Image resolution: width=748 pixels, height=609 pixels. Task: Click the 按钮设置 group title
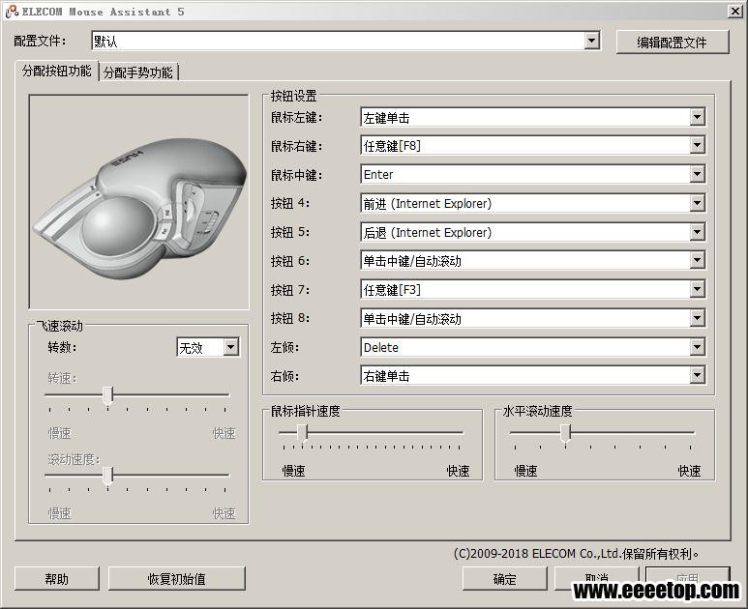coord(294,96)
